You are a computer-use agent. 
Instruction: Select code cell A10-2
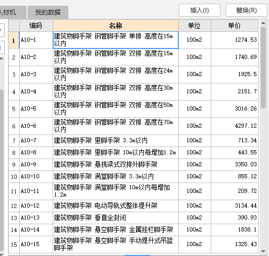[36, 57]
